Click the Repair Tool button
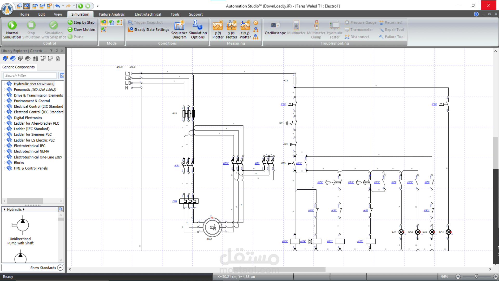Screen dimensions: 499x281 point(392,30)
